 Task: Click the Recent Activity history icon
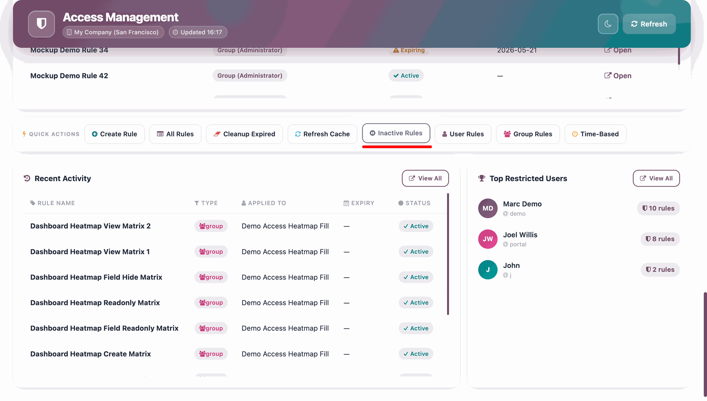pyautogui.click(x=27, y=178)
